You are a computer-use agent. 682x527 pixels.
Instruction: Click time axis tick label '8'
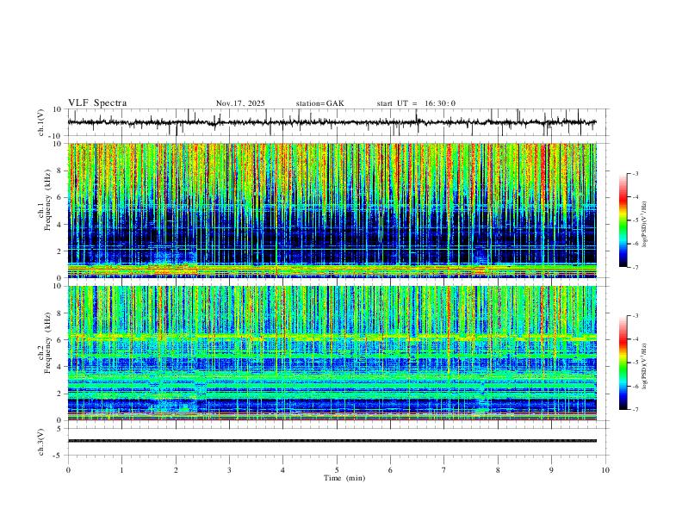click(x=498, y=470)
